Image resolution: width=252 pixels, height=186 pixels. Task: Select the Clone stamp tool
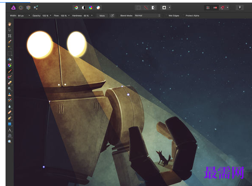pyautogui.click(x=9, y=94)
